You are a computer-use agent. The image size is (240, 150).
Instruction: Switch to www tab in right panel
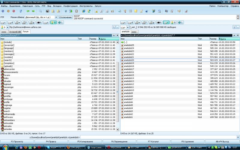[134, 32]
